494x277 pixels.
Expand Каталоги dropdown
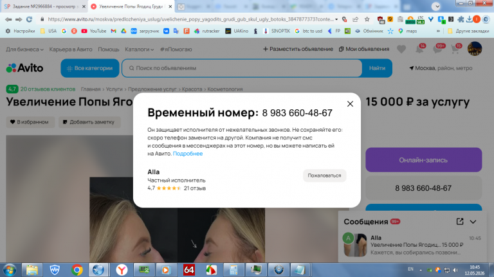[x=139, y=49]
